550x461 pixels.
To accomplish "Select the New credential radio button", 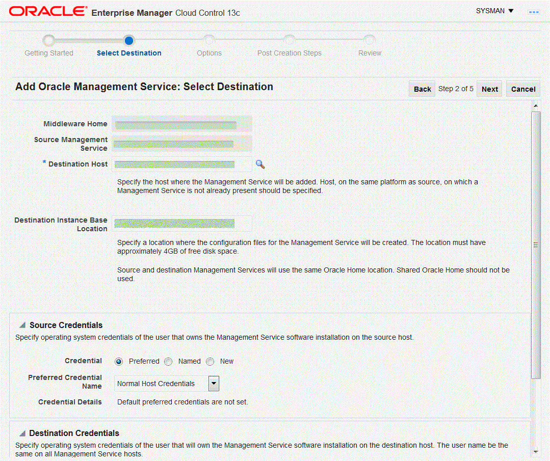I will coord(210,362).
